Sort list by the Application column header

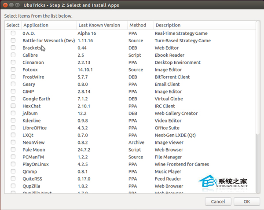[48, 25]
